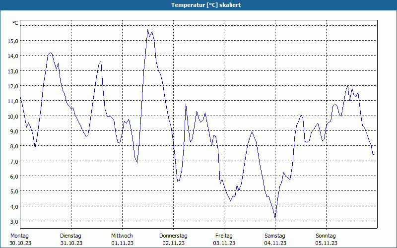This screenshot has height=248, width=397.
Task: Select the 6,0 y-axis label
Action: [x=14, y=177]
